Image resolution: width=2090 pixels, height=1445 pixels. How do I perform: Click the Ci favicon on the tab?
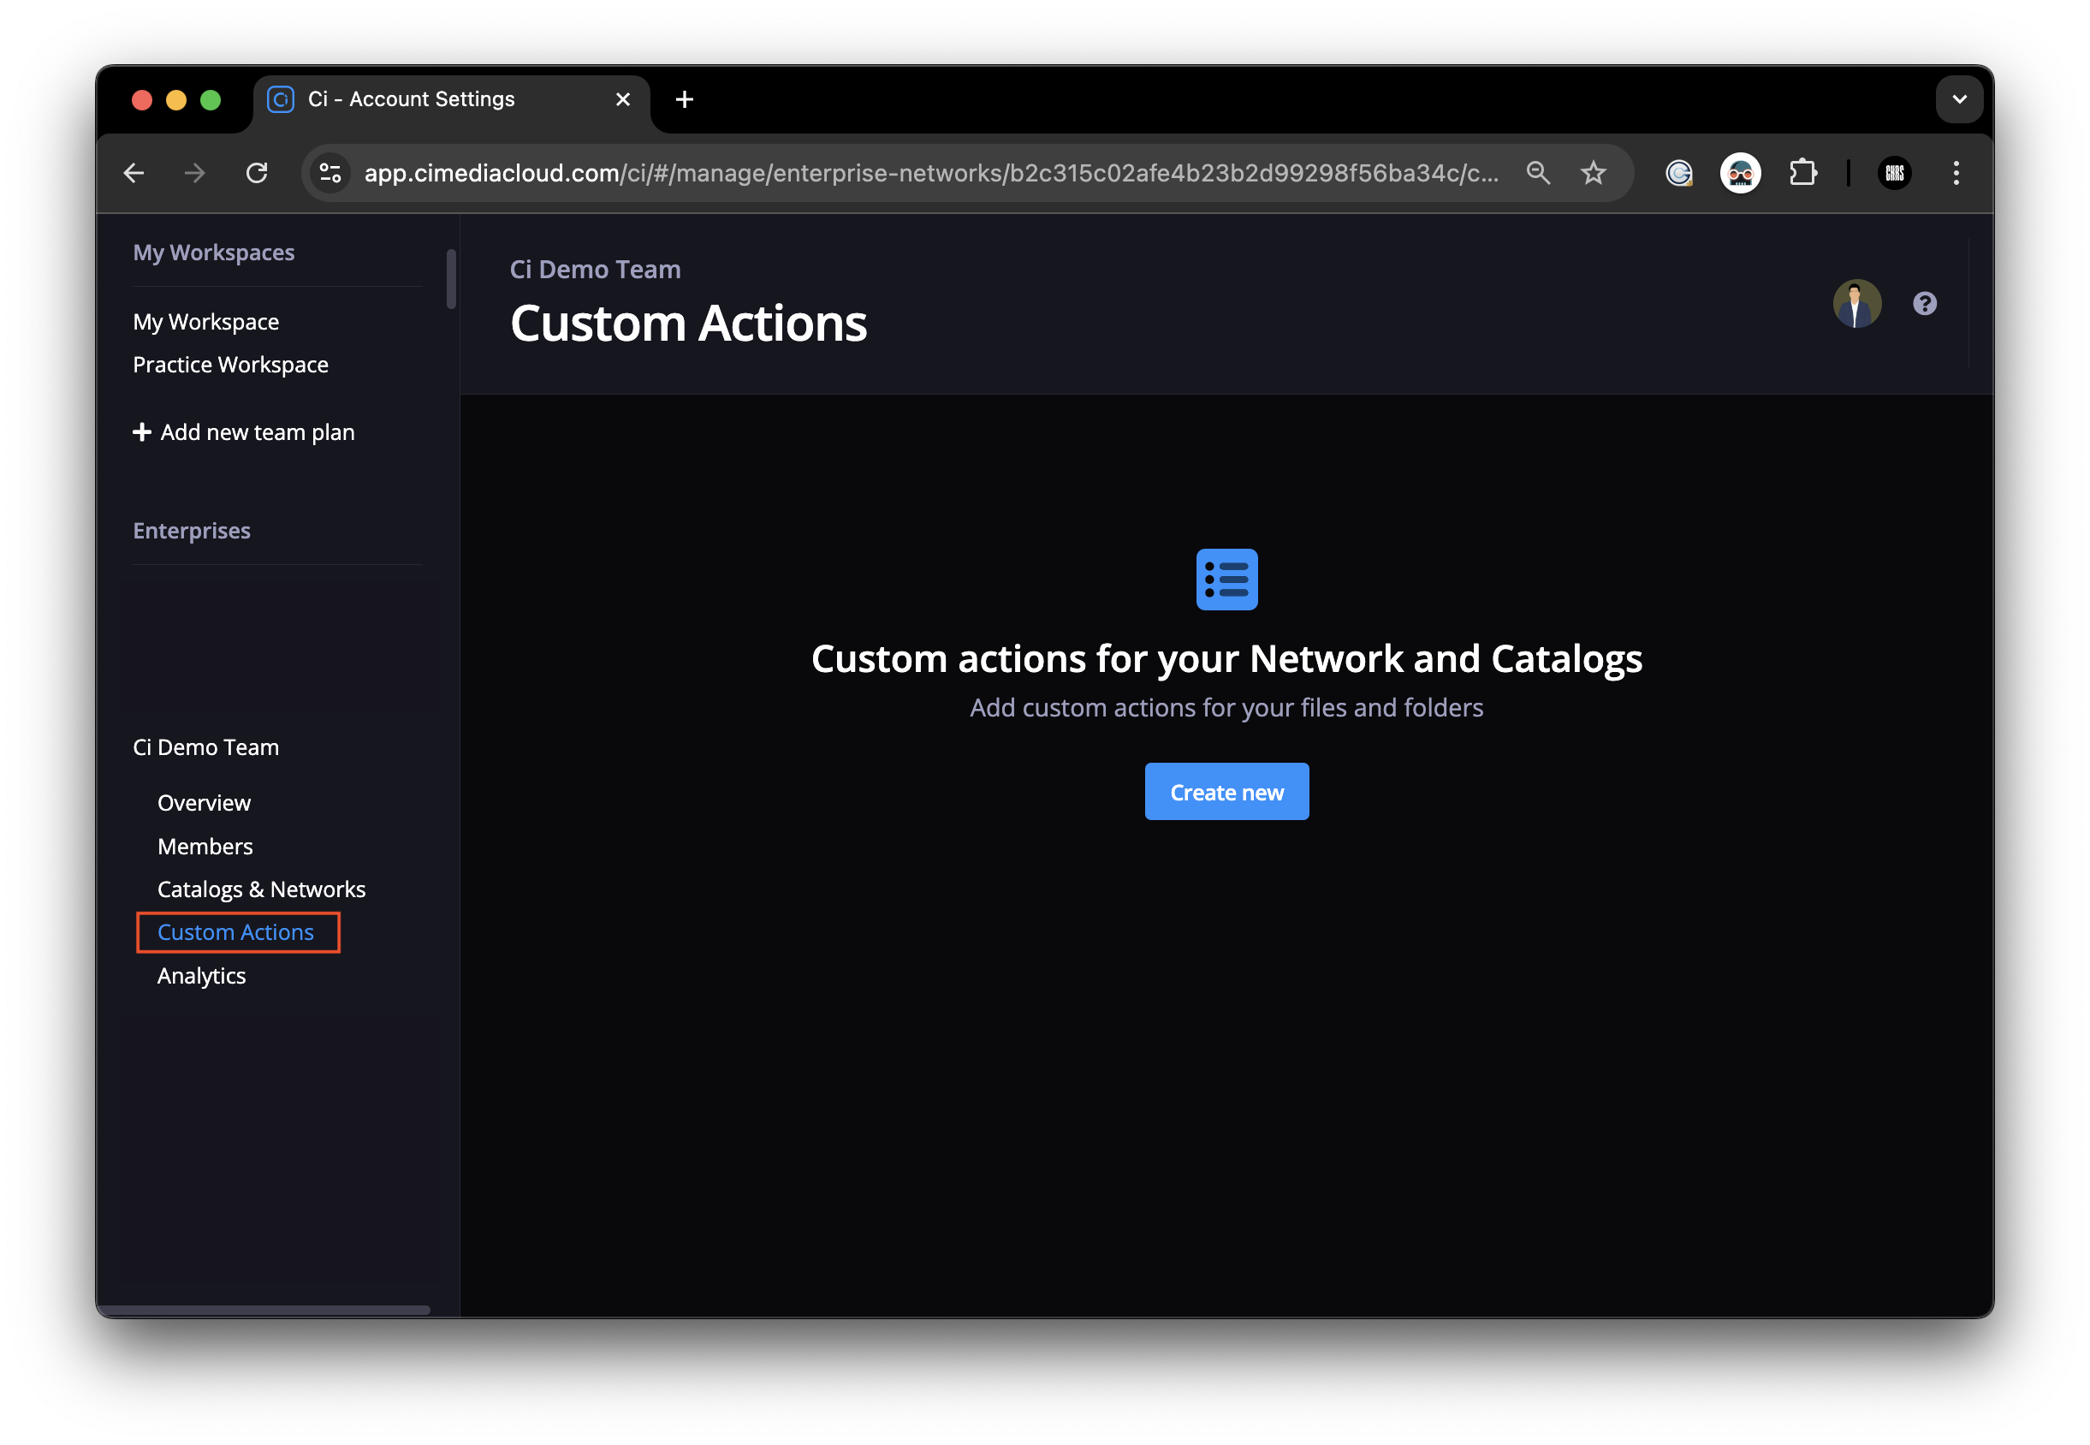click(x=281, y=99)
